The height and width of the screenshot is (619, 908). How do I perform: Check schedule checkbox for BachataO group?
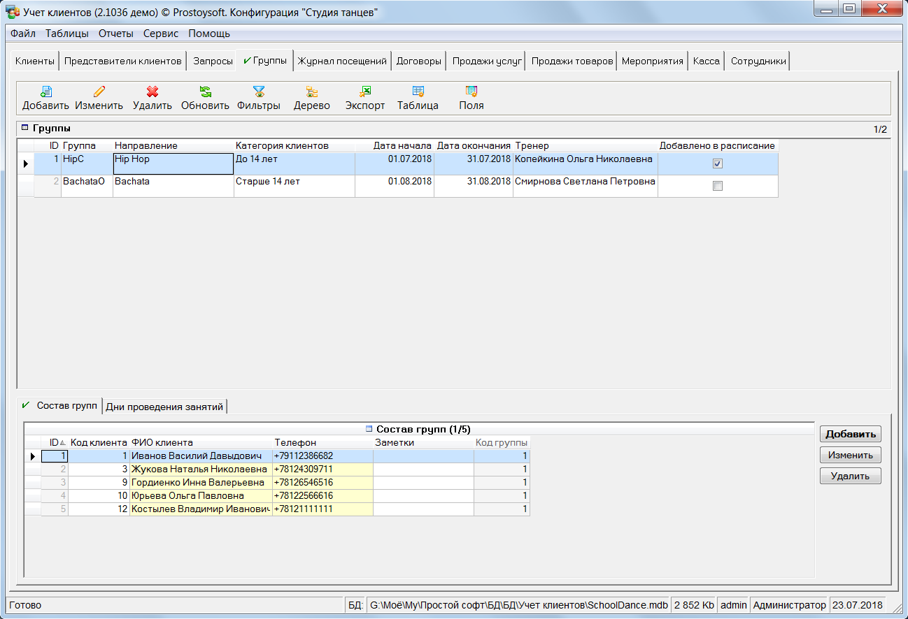[x=717, y=186]
